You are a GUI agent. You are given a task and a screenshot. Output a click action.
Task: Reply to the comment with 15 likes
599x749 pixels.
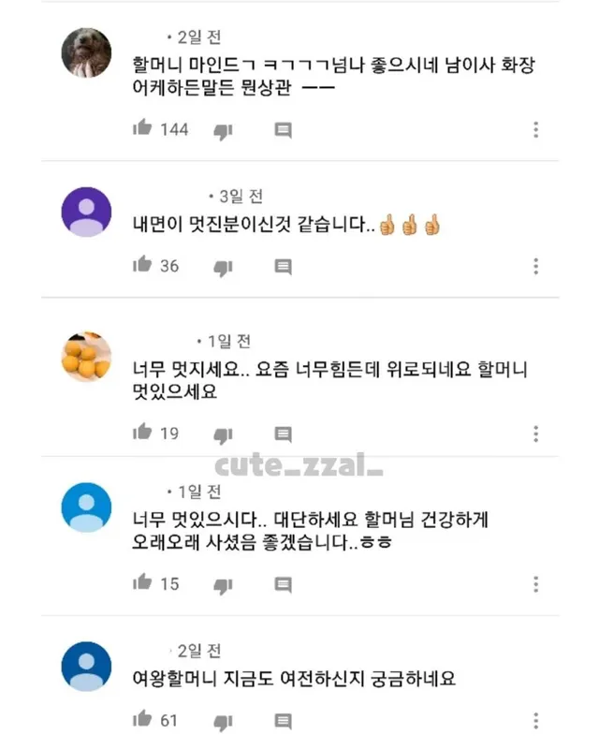point(284,584)
